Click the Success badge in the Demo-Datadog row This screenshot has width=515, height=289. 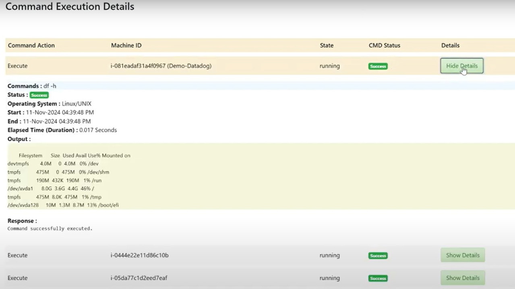378,66
